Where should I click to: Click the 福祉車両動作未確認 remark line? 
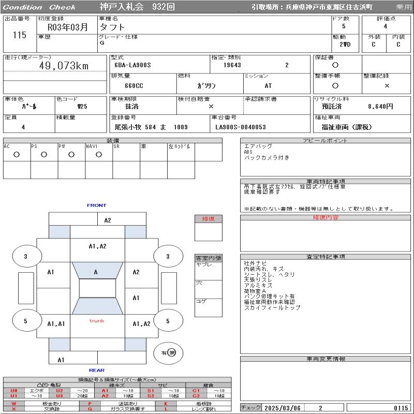click(269, 302)
